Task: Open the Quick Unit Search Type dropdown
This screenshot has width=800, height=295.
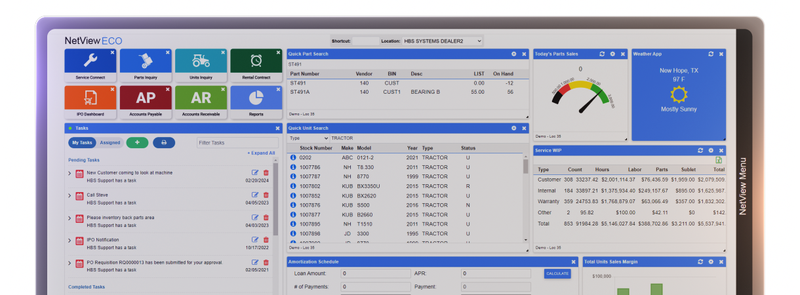Action: coord(308,138)
